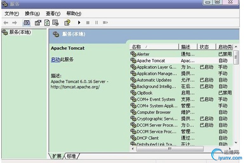The width and height of the screenshot is (244, 163).
Task: Select Automatic Updates service name
Action: click(154, 80)
